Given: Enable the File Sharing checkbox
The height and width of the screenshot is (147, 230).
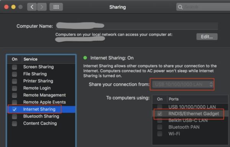Looking at the screenshot, I should 15,74.
